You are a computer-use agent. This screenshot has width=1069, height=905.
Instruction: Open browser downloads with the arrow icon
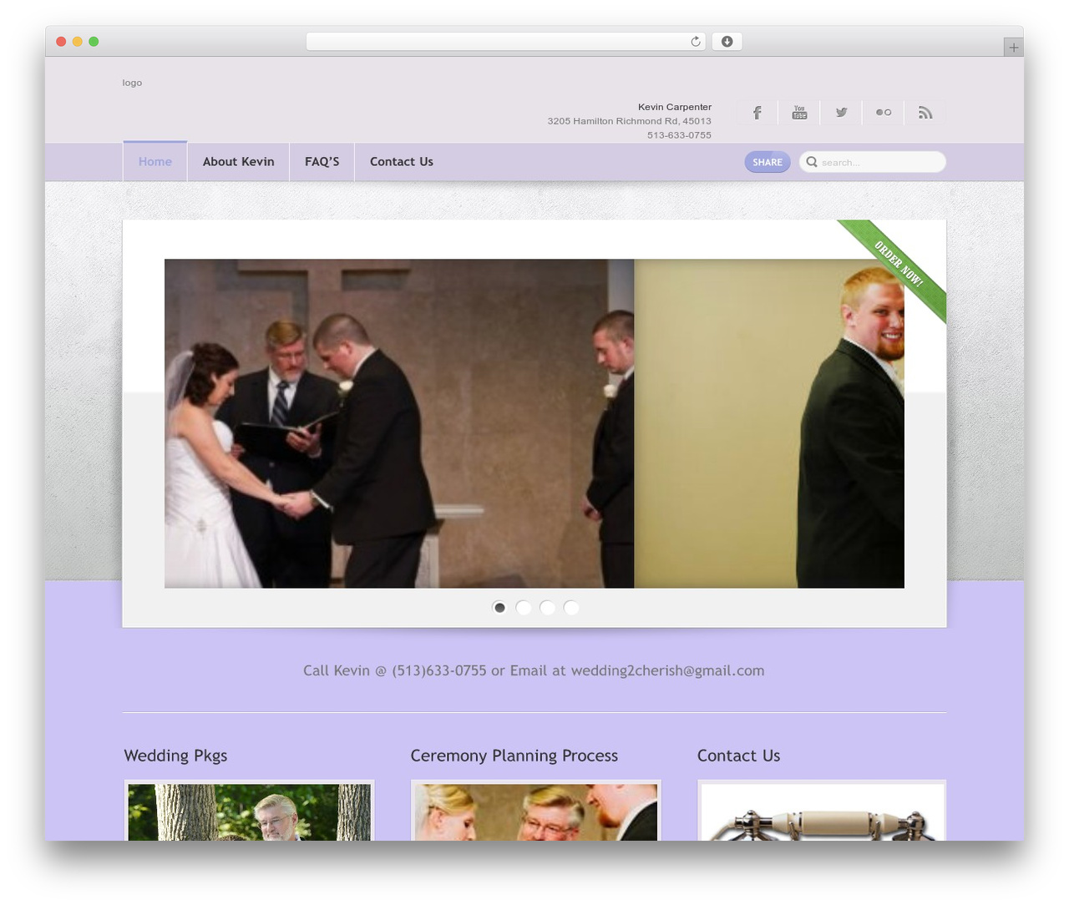[727, 41]
